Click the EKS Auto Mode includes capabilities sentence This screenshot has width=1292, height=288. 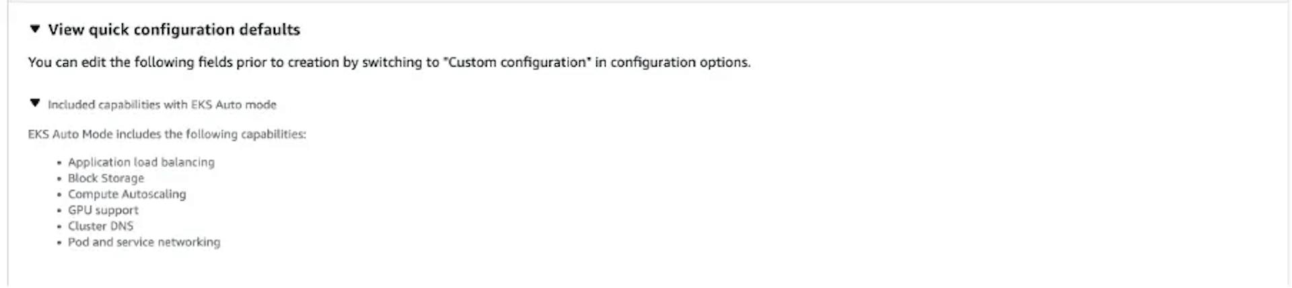click(x=167, y=134)
